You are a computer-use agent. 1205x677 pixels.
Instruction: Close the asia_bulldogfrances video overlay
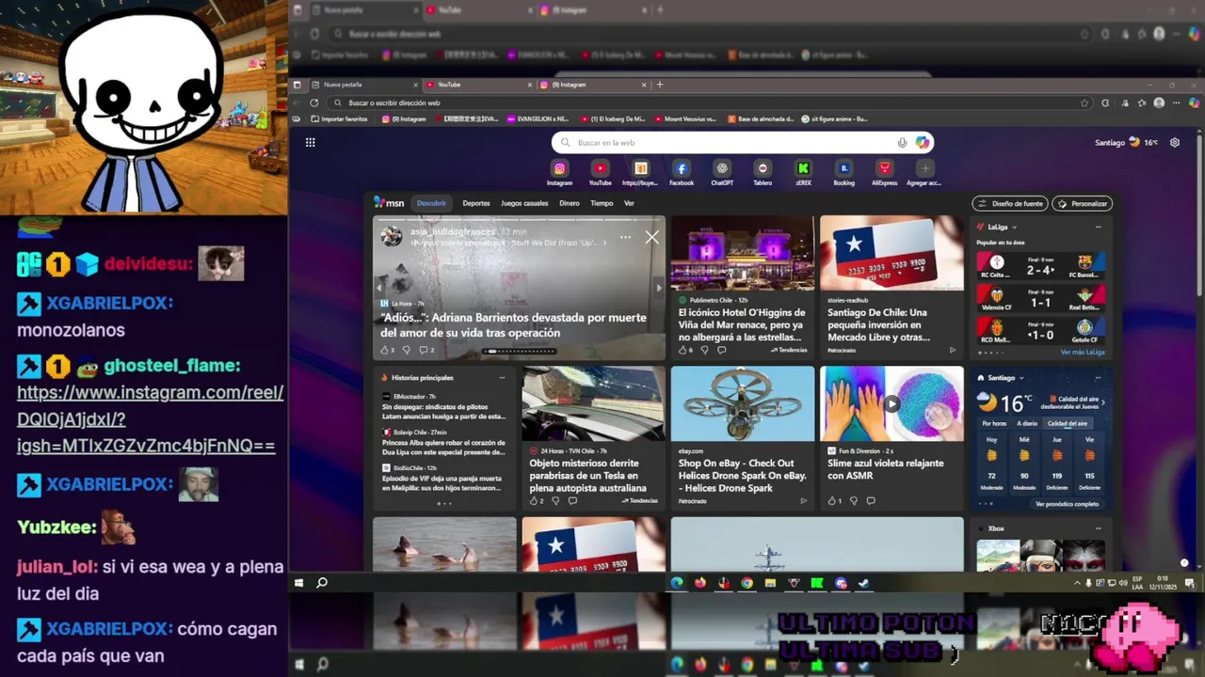point(651,238)
